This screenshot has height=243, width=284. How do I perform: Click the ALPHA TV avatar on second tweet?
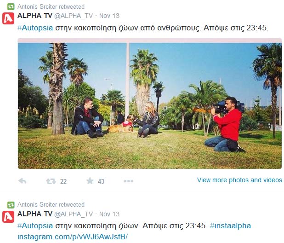click(x=8, y=216)
